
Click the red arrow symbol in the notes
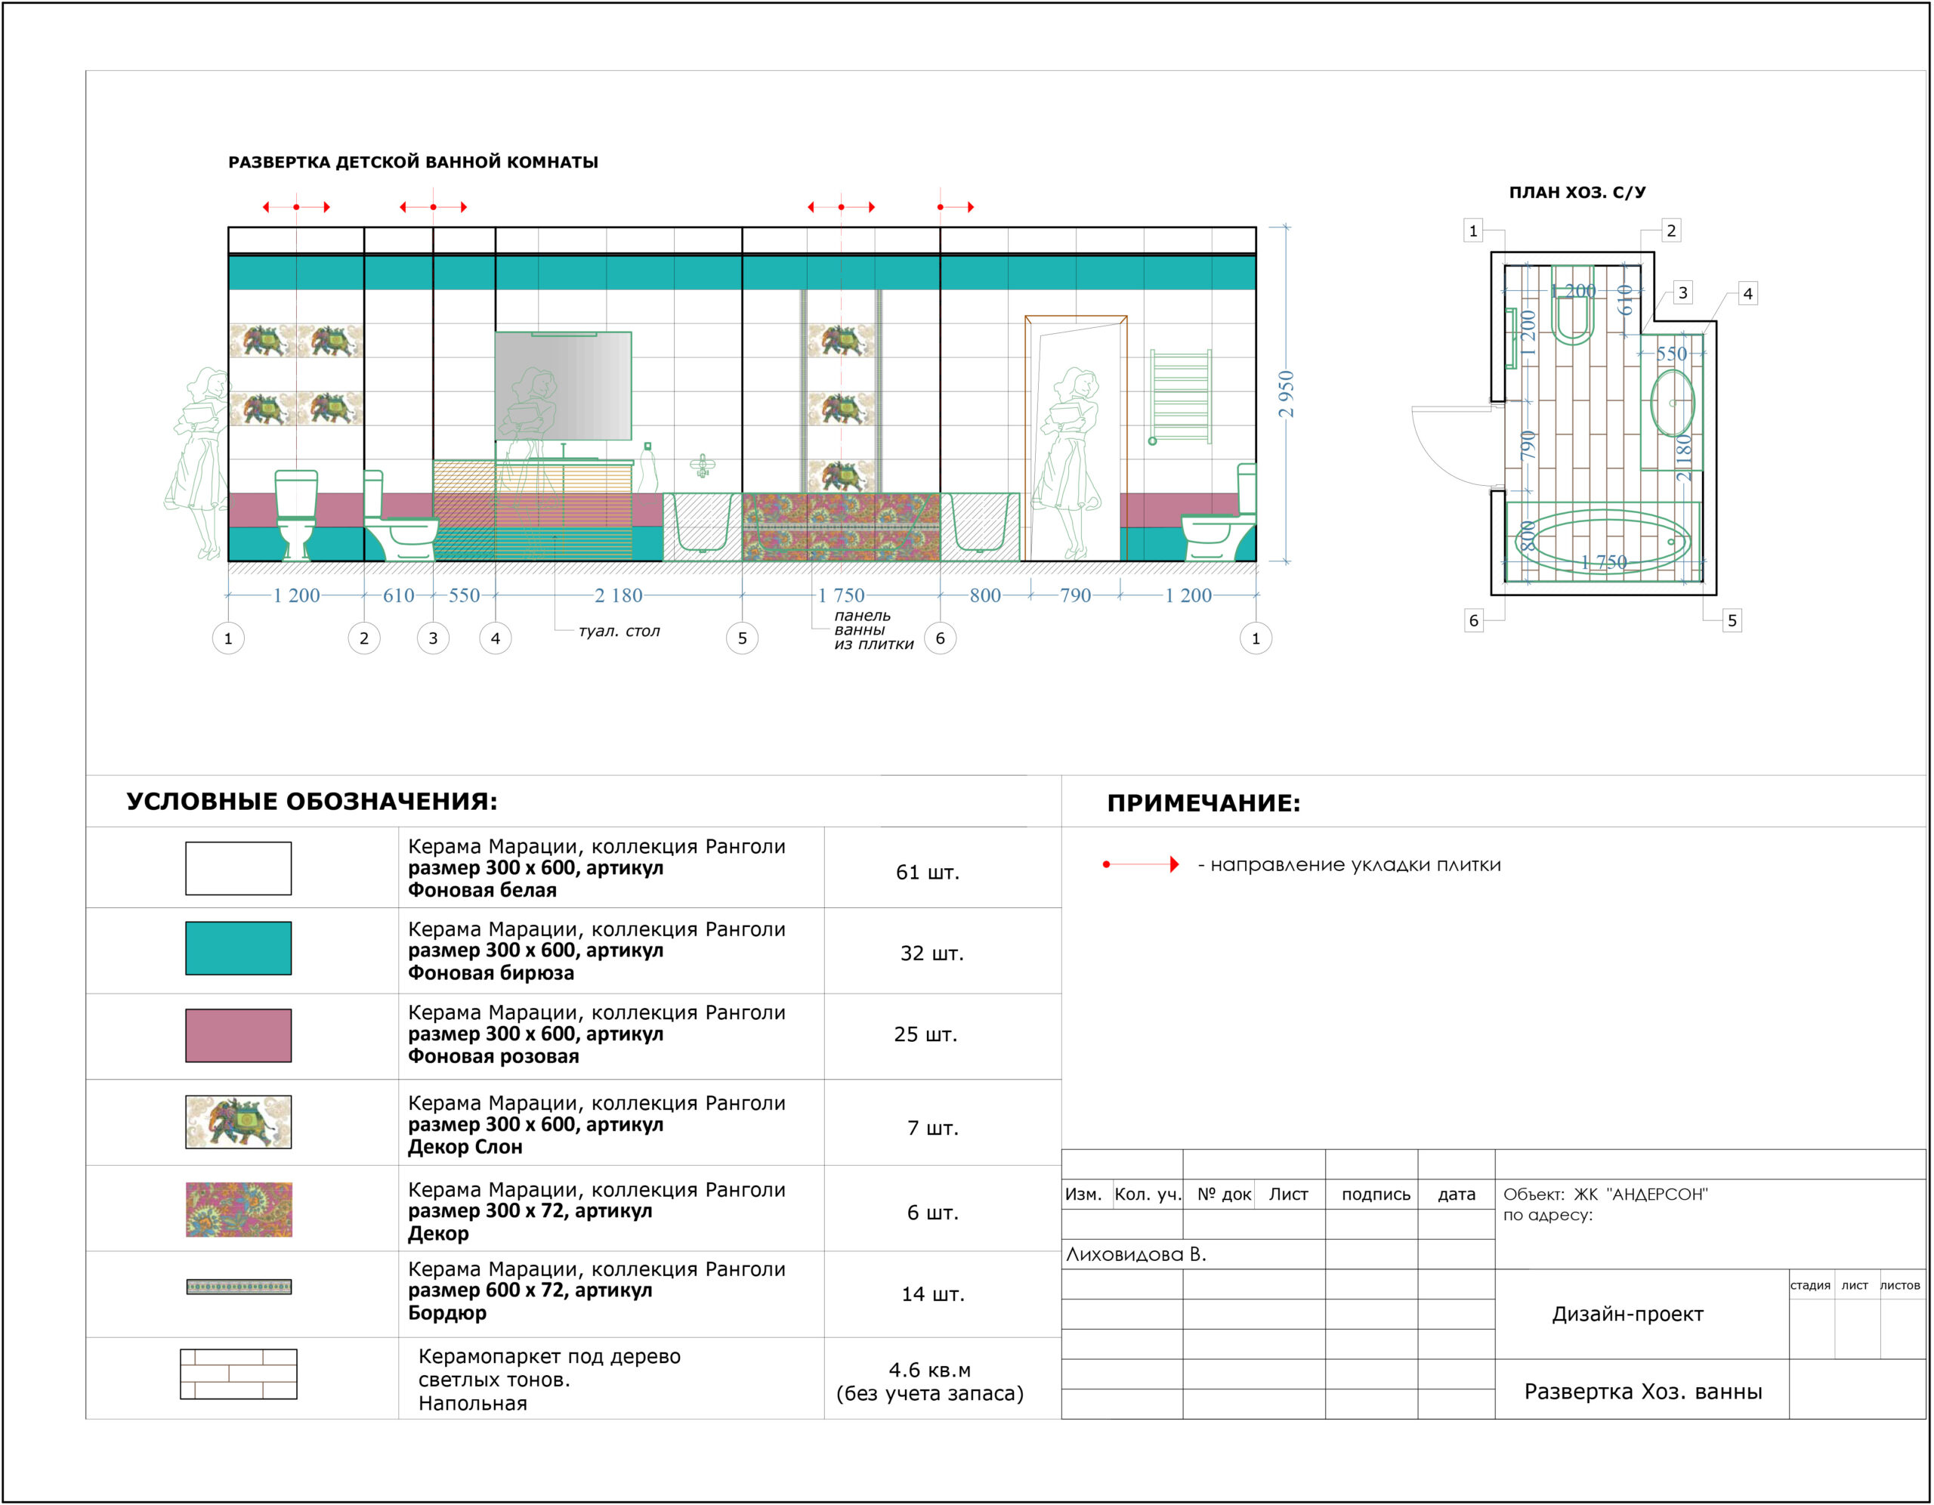(1141, 864)
